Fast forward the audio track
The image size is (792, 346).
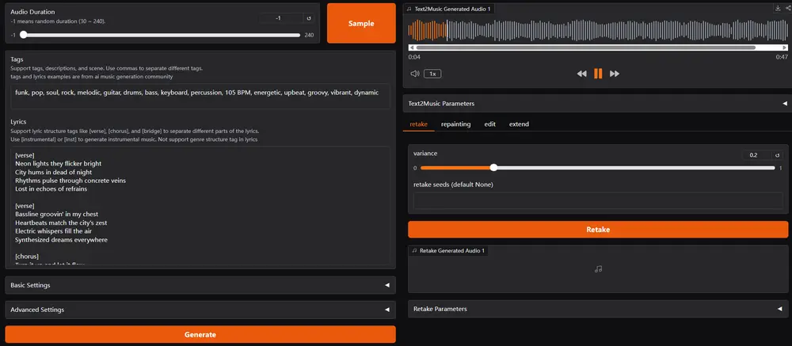[615, 74]
